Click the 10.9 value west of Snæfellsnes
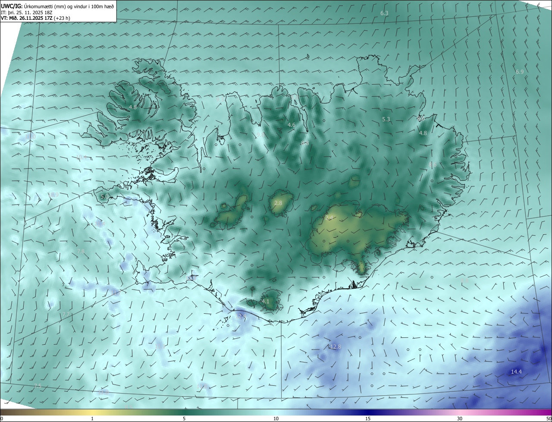 53,195
